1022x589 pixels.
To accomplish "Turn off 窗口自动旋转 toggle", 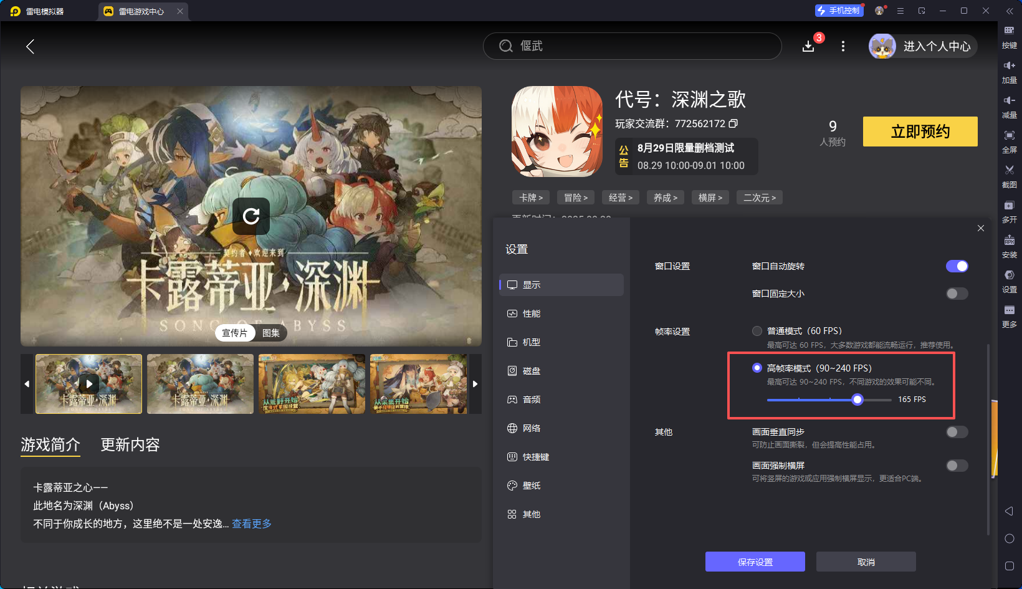I will click(957, 266).
